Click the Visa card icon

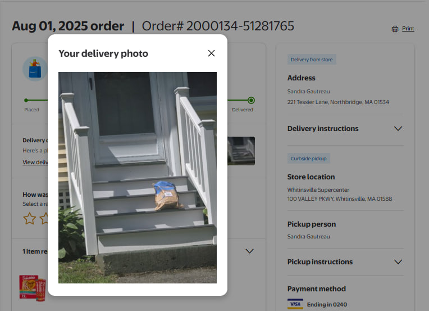295,304
